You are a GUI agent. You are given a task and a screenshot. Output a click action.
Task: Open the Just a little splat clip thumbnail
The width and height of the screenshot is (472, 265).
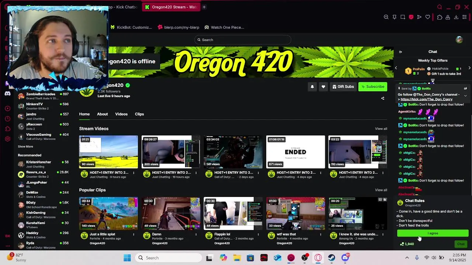108,213
